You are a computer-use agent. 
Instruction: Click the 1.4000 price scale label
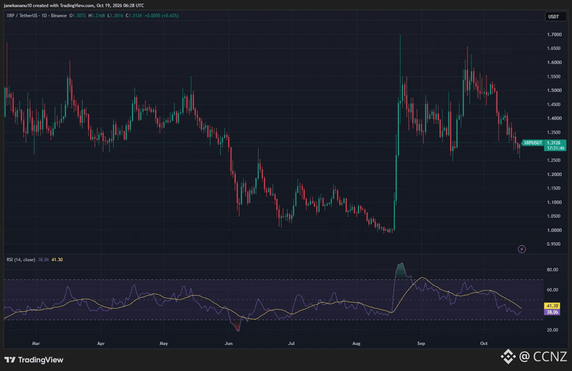pos(554,118)
